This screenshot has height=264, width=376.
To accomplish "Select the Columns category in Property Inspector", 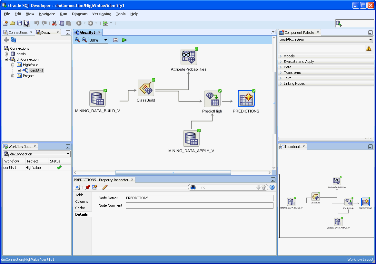I will point(82,201).
